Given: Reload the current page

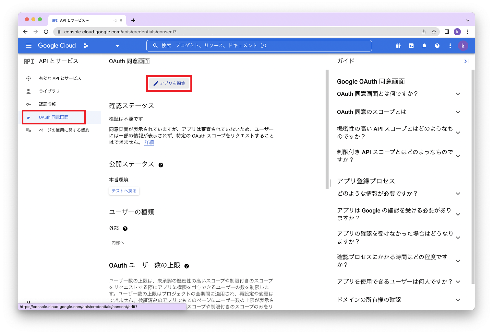Looking at the screenshot, I should click(x=46, y=32).
